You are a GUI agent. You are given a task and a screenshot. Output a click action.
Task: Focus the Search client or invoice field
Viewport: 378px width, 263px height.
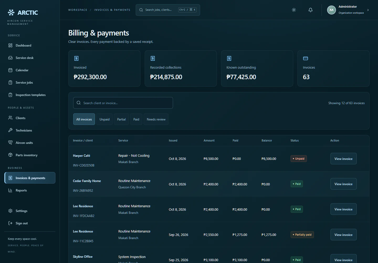(x=123, y=103)
